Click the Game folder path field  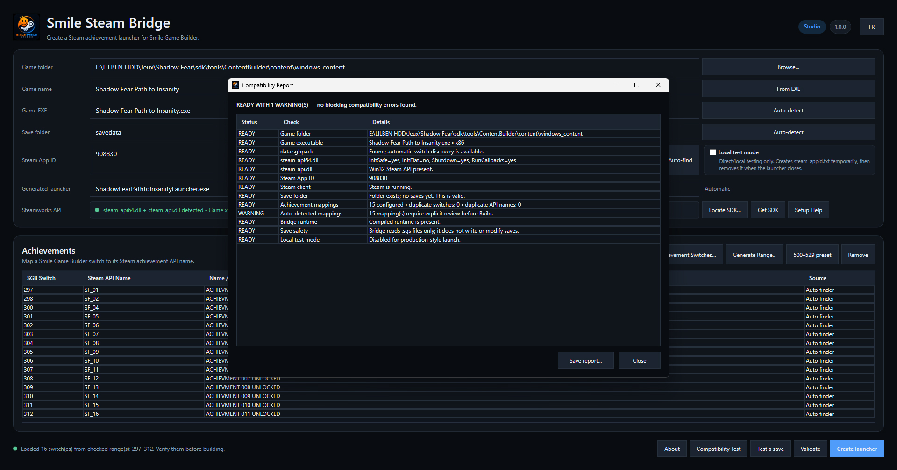pos(394,67)
